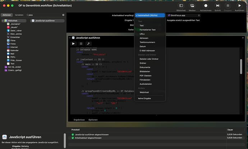This screenshot has width=248, height=149.
Task: Pick "keine Eingabe" menu option
Action: [145, 98]
